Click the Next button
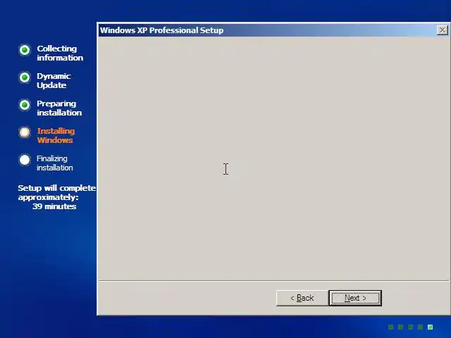This screenshot has width=451, height=338. pyautogui.click(x=355, y=298)
